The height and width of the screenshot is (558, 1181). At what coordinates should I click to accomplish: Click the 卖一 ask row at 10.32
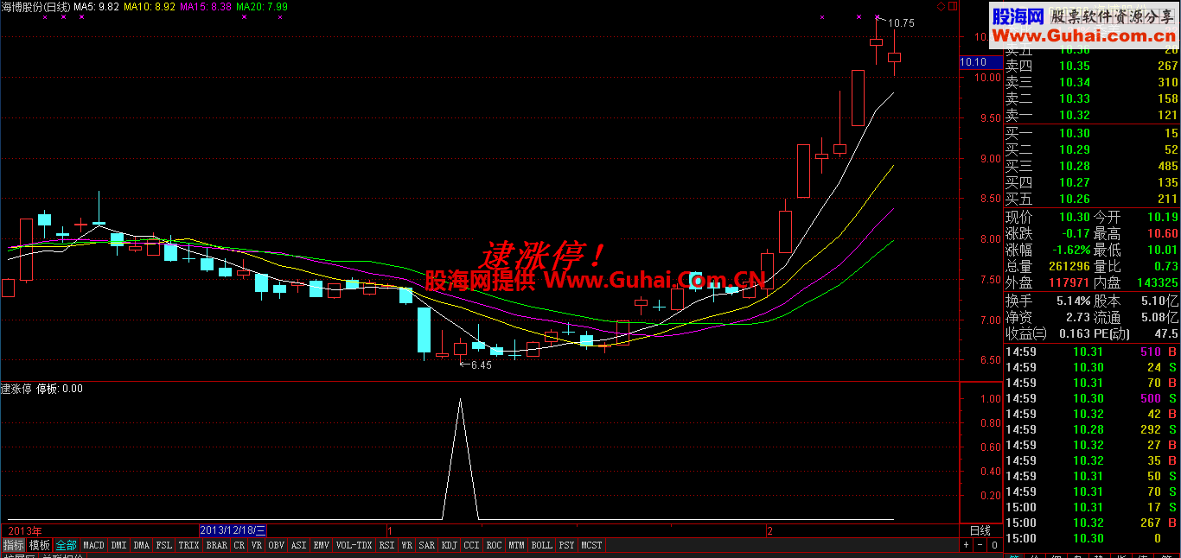[x=1091, y=115]
